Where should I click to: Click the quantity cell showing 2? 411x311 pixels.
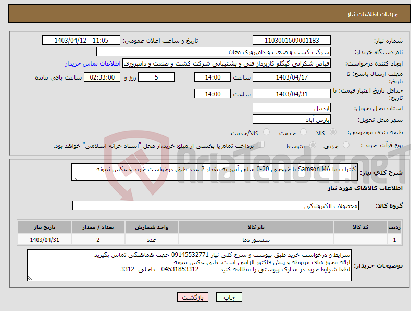pos(98,240)
